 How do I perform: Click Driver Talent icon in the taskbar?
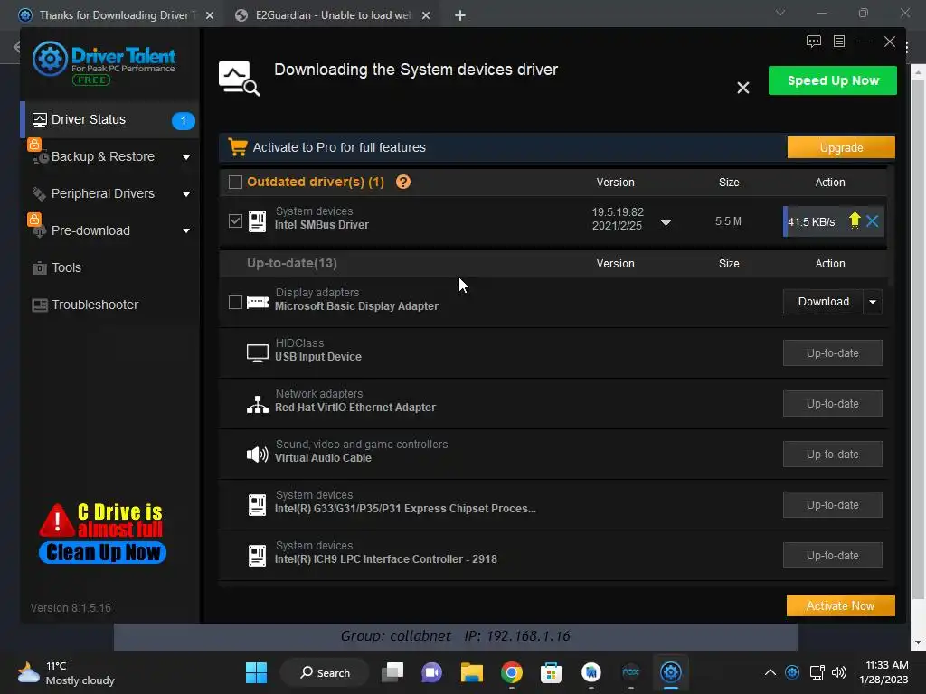[x=670, y=672]
